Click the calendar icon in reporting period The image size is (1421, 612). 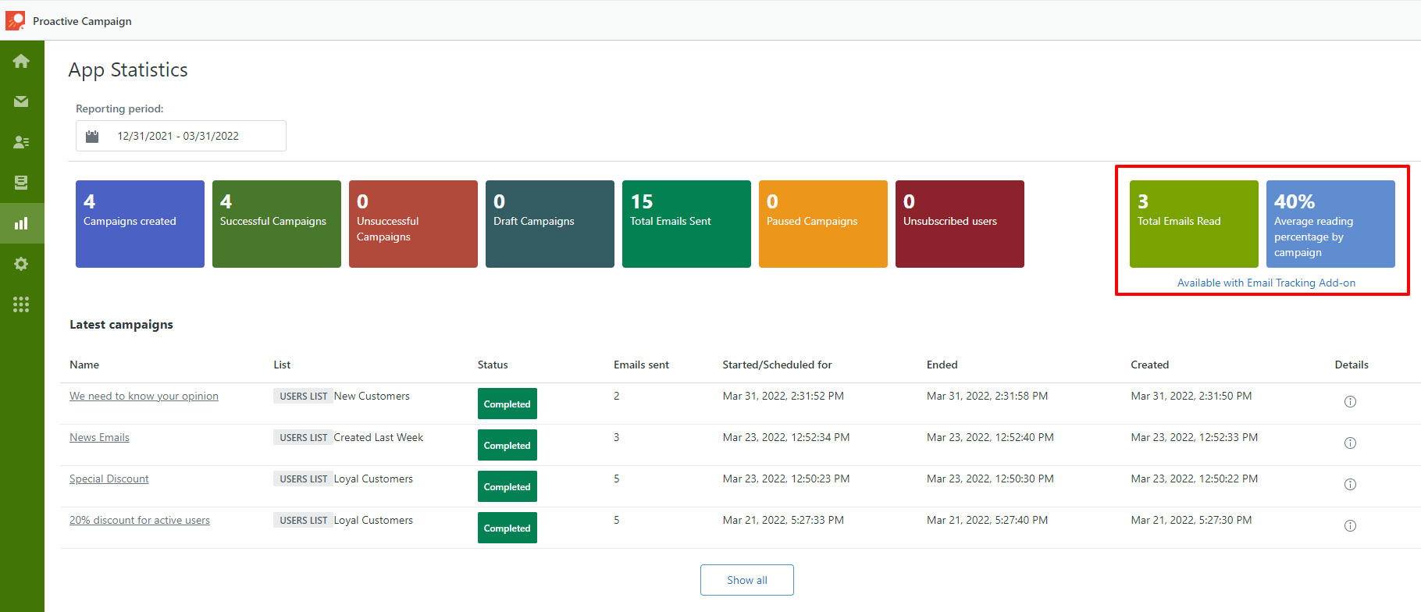click(92, 136)
